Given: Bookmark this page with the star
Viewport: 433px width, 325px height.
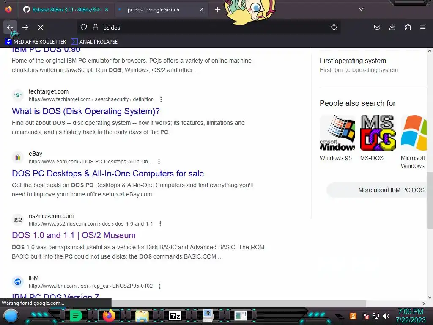Looking at the screenshot, I should click(334, 28).
